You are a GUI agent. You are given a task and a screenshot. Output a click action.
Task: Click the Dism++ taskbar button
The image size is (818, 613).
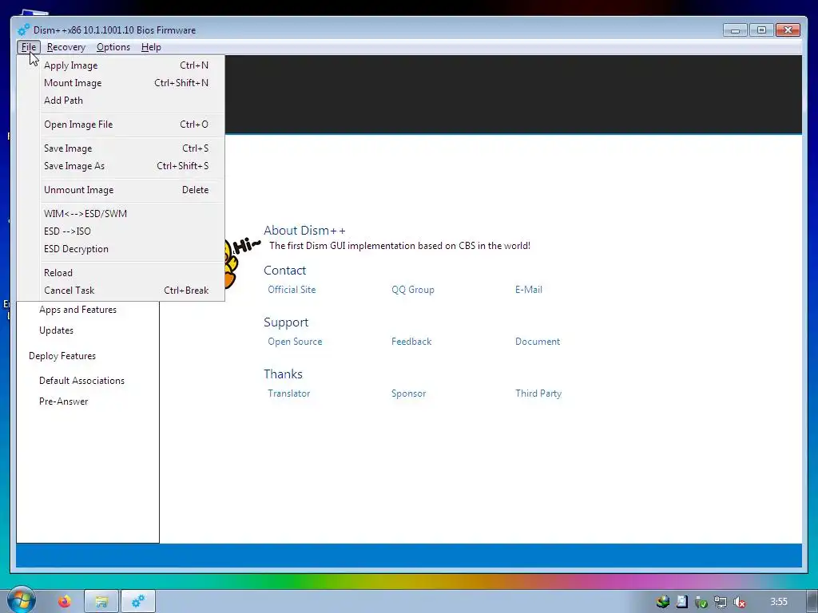pos(138,602)
